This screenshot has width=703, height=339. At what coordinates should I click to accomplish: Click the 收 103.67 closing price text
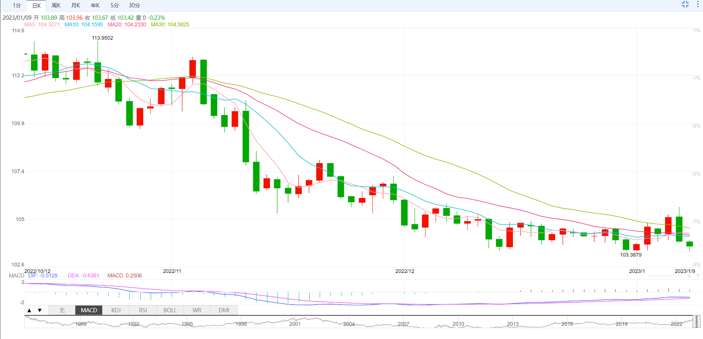(x=96, y=18)
